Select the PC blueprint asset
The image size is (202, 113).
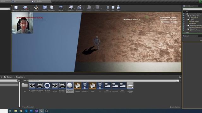click(100, 87)
